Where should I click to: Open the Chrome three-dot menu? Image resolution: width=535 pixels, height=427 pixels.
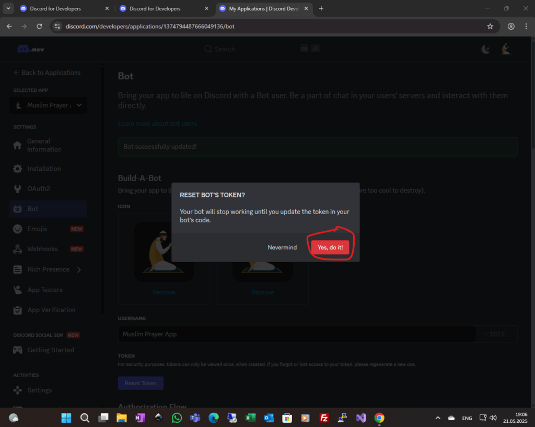point(526,26)
